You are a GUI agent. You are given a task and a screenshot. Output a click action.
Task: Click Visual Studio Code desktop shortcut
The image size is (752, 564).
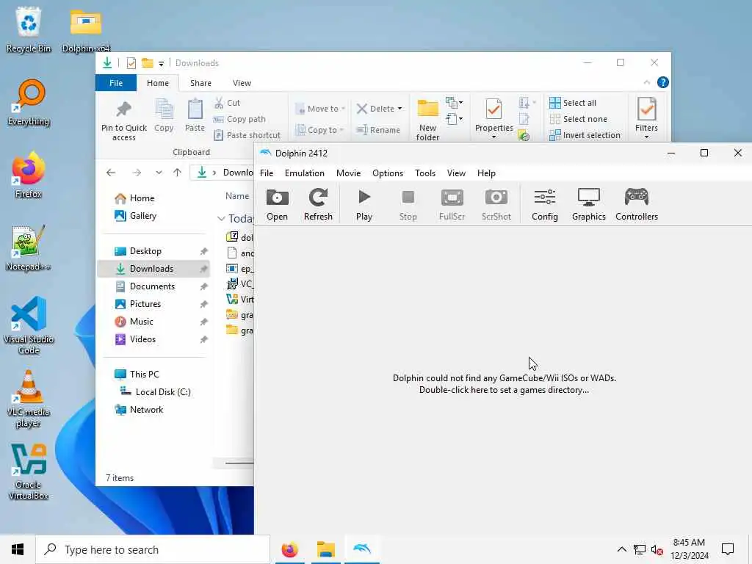point(29,325)
